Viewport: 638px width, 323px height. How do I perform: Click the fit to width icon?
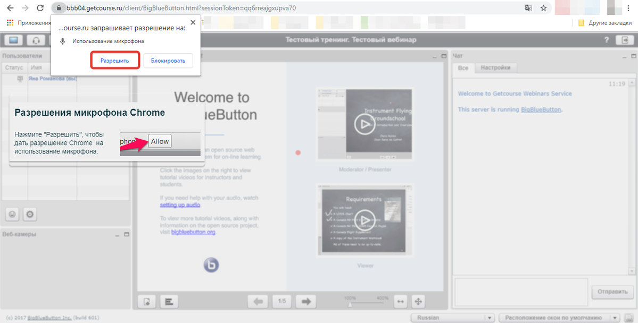[x=400, y=301]
